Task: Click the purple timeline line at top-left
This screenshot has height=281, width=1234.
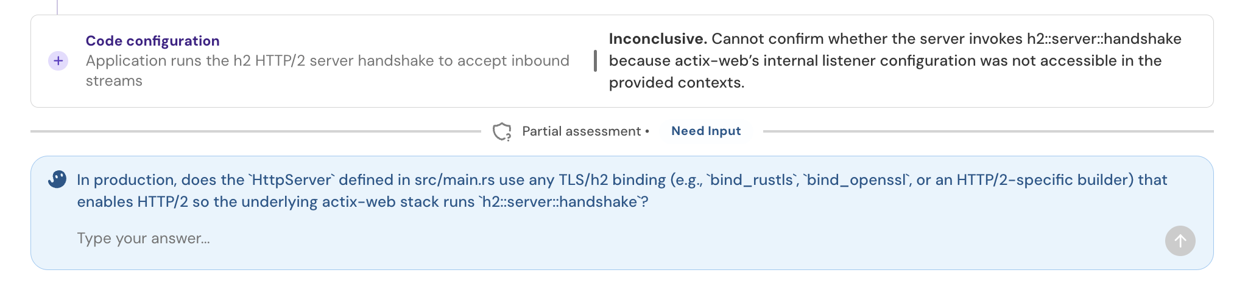Action: (57, 6)
